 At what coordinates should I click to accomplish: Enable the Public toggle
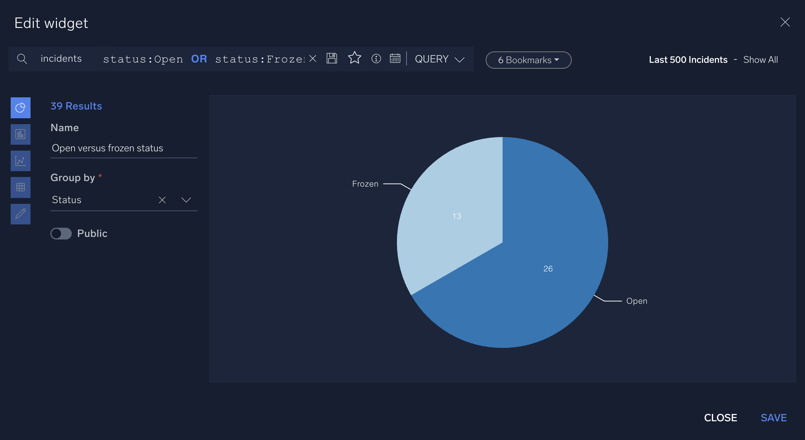point(61,233)
